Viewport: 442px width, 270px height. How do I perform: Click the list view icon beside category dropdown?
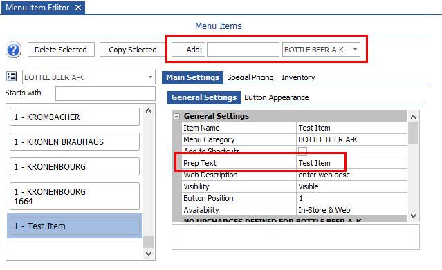click(x=11, y=76)
